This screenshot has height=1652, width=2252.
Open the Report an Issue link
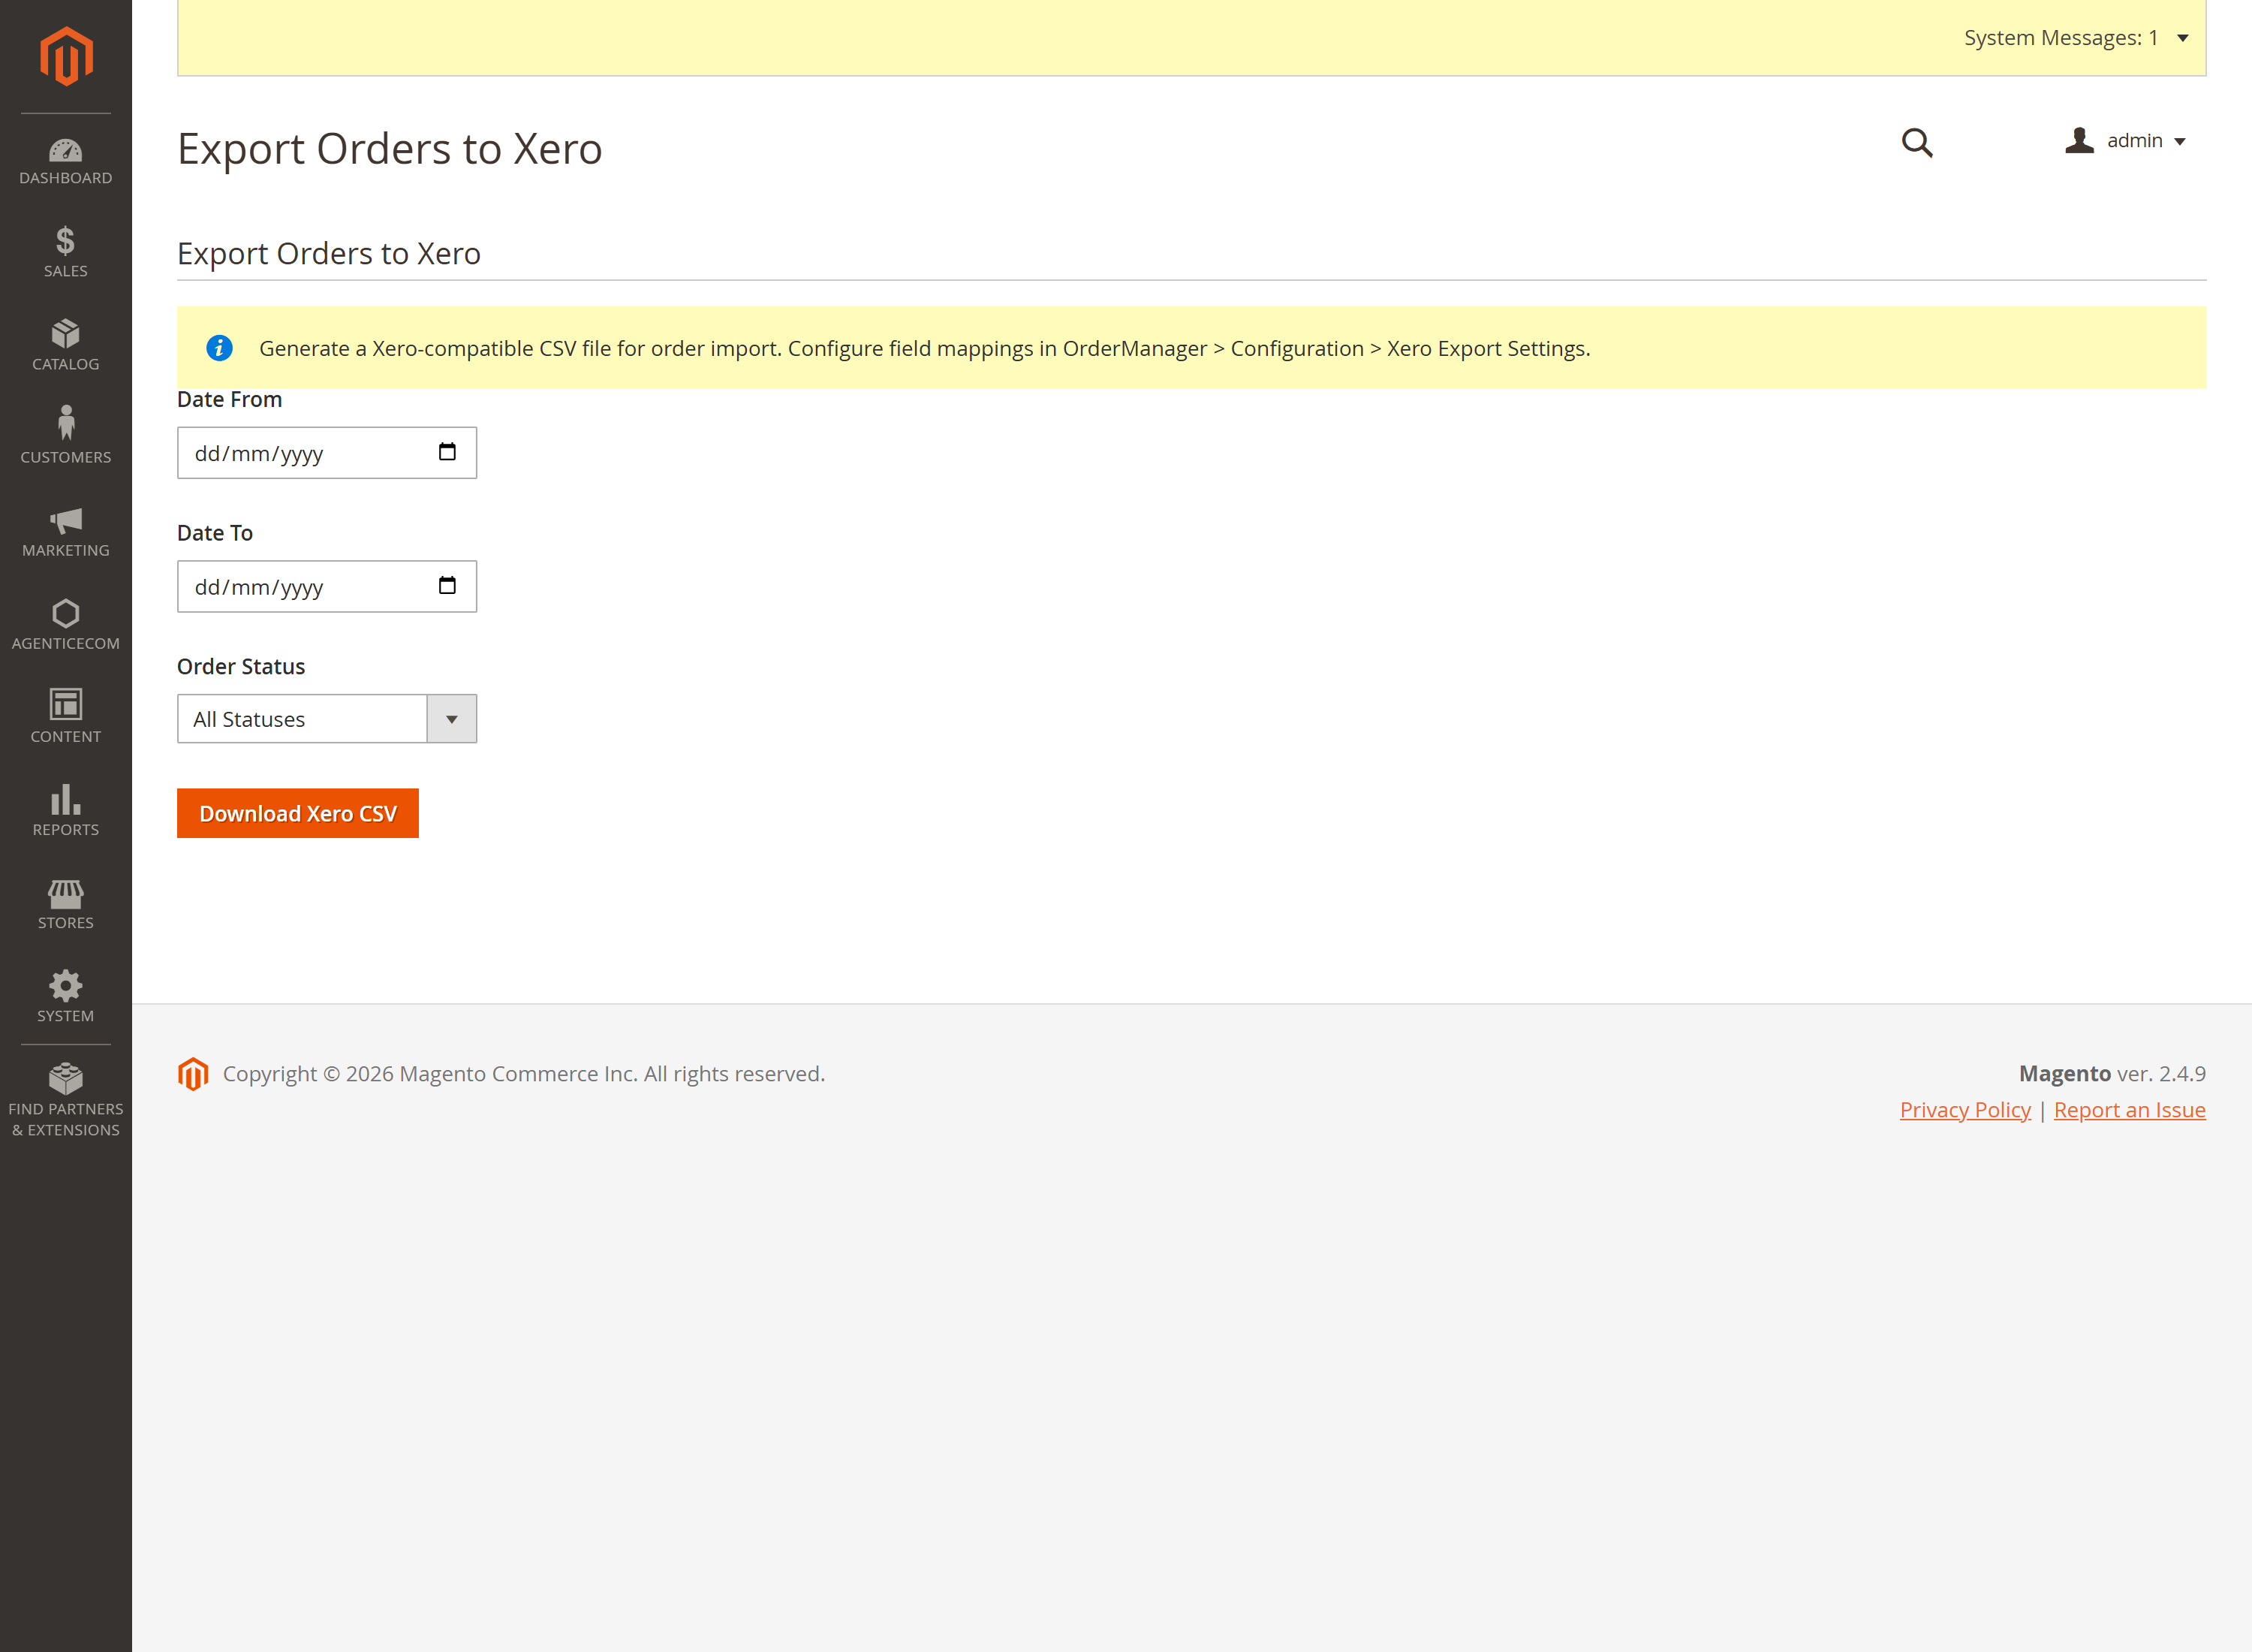click(2129, 1110)
